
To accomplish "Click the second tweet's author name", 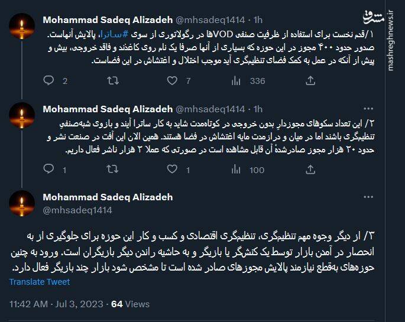I will (108, 109).
